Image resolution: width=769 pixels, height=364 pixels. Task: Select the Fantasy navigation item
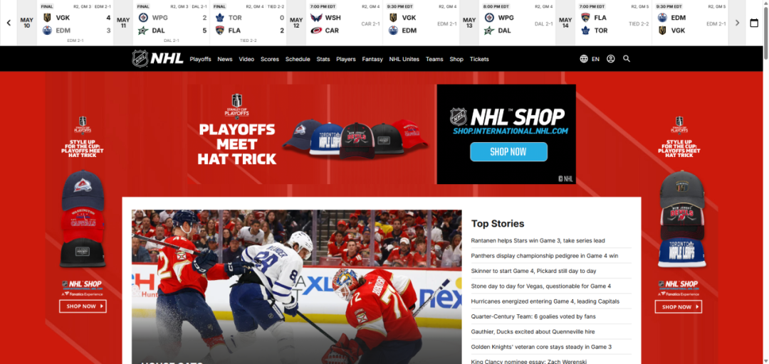tap(372, 59)
